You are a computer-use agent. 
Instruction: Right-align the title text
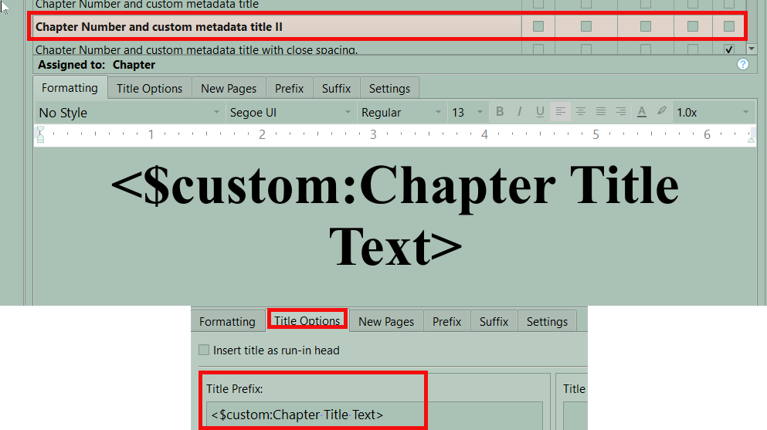click(x=621, y=112)
